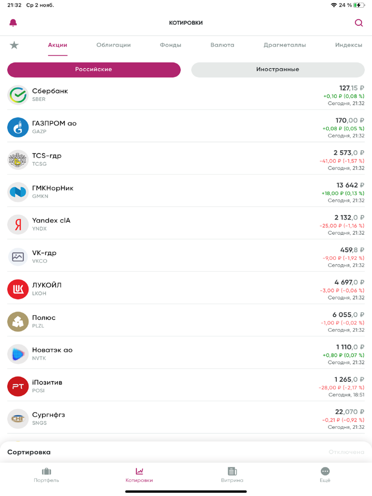
Task: Switch to Облигации tab
Action: (x=113, y=45)
